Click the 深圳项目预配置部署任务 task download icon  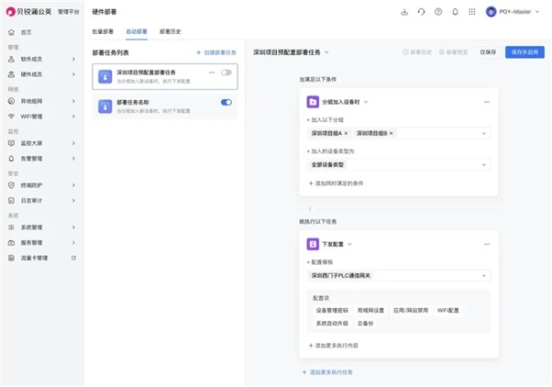(105, 76)
